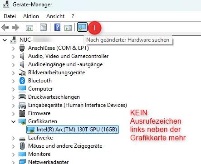Select Audio, Video und Gamecontroller label
Screen dimensions: 201x164
pos(69,56)
